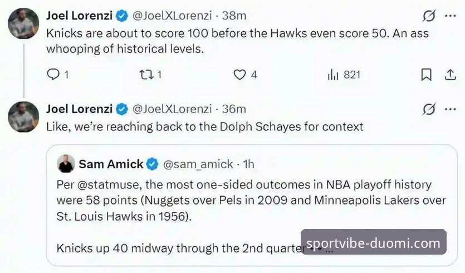The height and width of the screenshot is (273, 465).
Task: Click the retweet icon on first tweet
Action: coord(147,75)
